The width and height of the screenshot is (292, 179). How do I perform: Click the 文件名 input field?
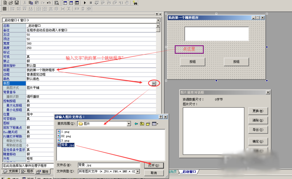pyautogui.click(x=109, y=165)
